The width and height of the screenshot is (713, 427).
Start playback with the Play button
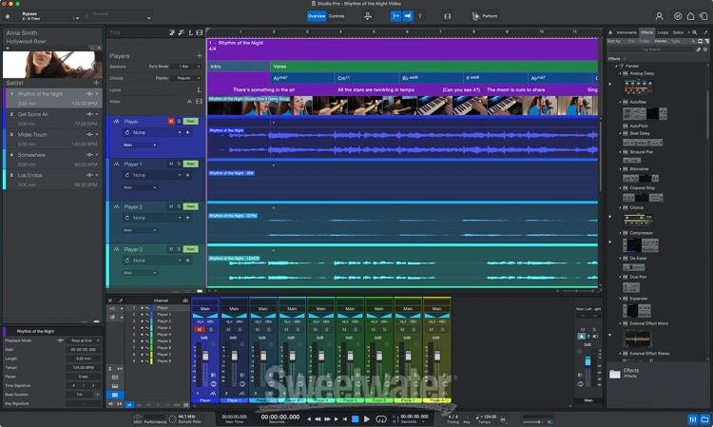367,418
